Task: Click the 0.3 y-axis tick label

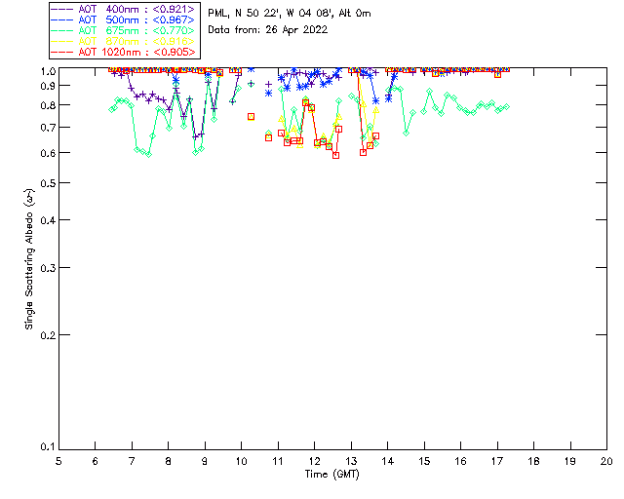Action: pos(47,268)
